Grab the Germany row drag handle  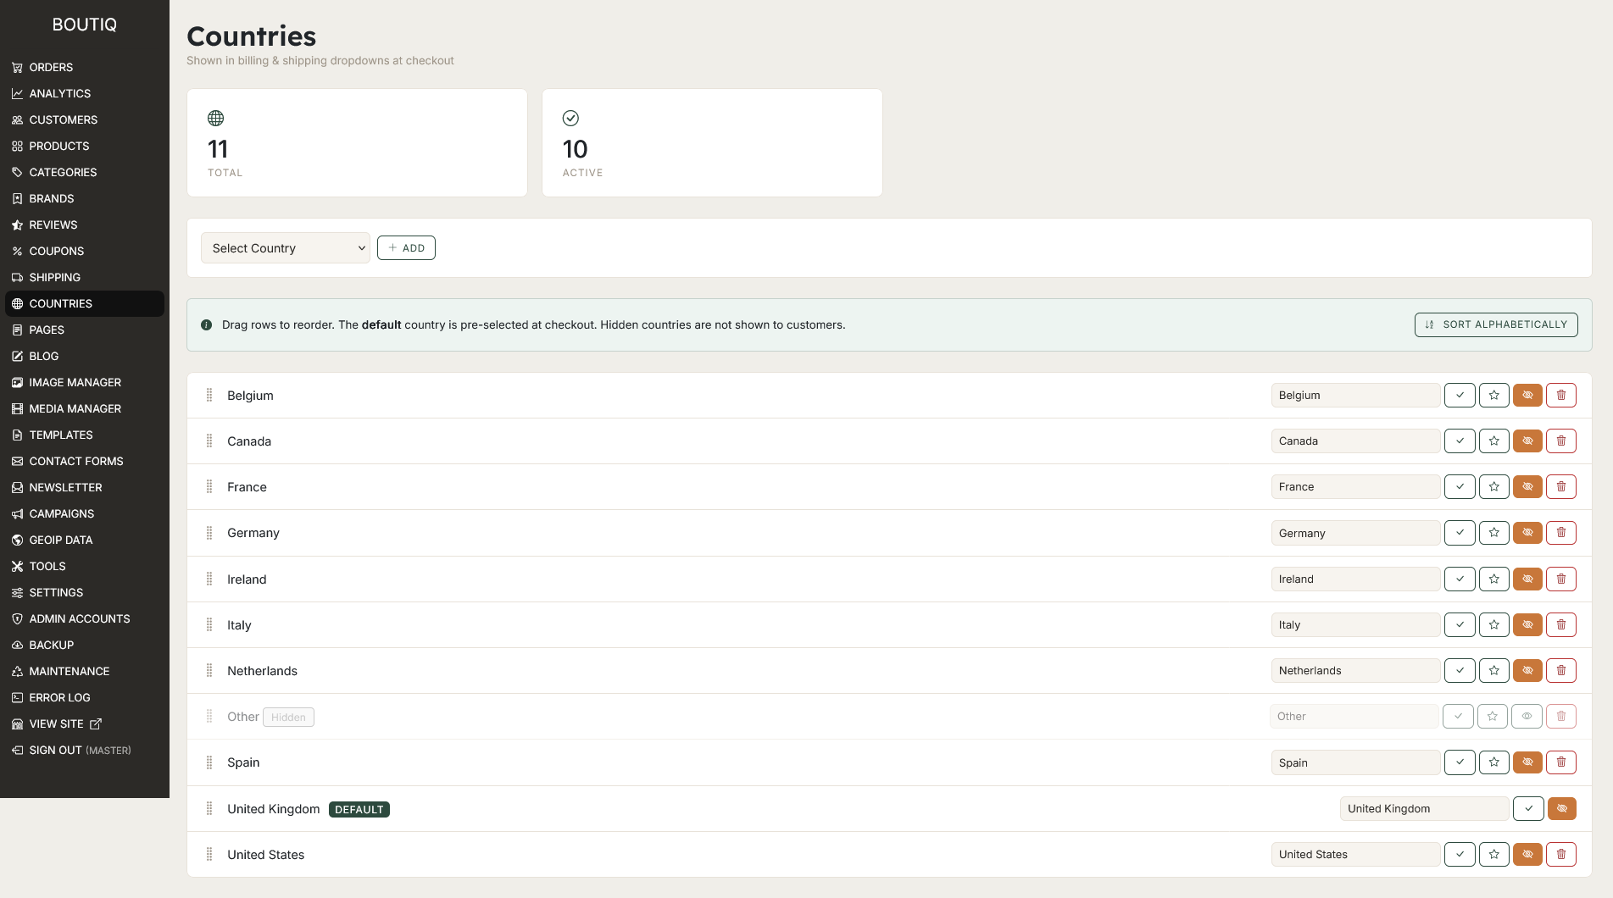point(209,533)
